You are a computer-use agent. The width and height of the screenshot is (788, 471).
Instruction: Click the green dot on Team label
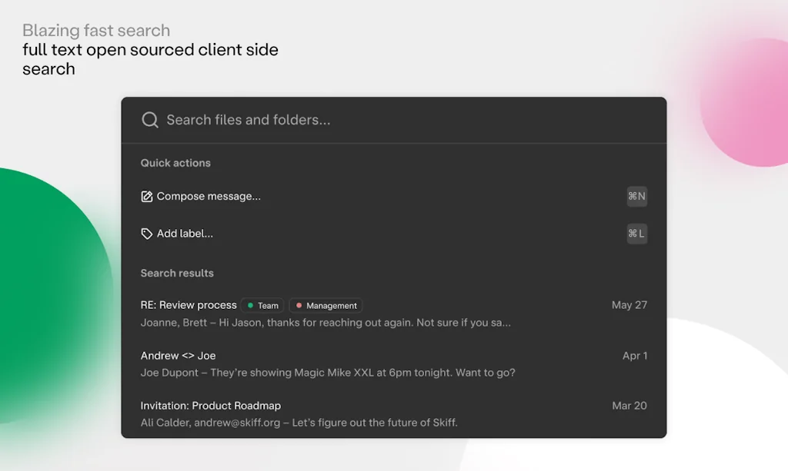tap(250, 305)
